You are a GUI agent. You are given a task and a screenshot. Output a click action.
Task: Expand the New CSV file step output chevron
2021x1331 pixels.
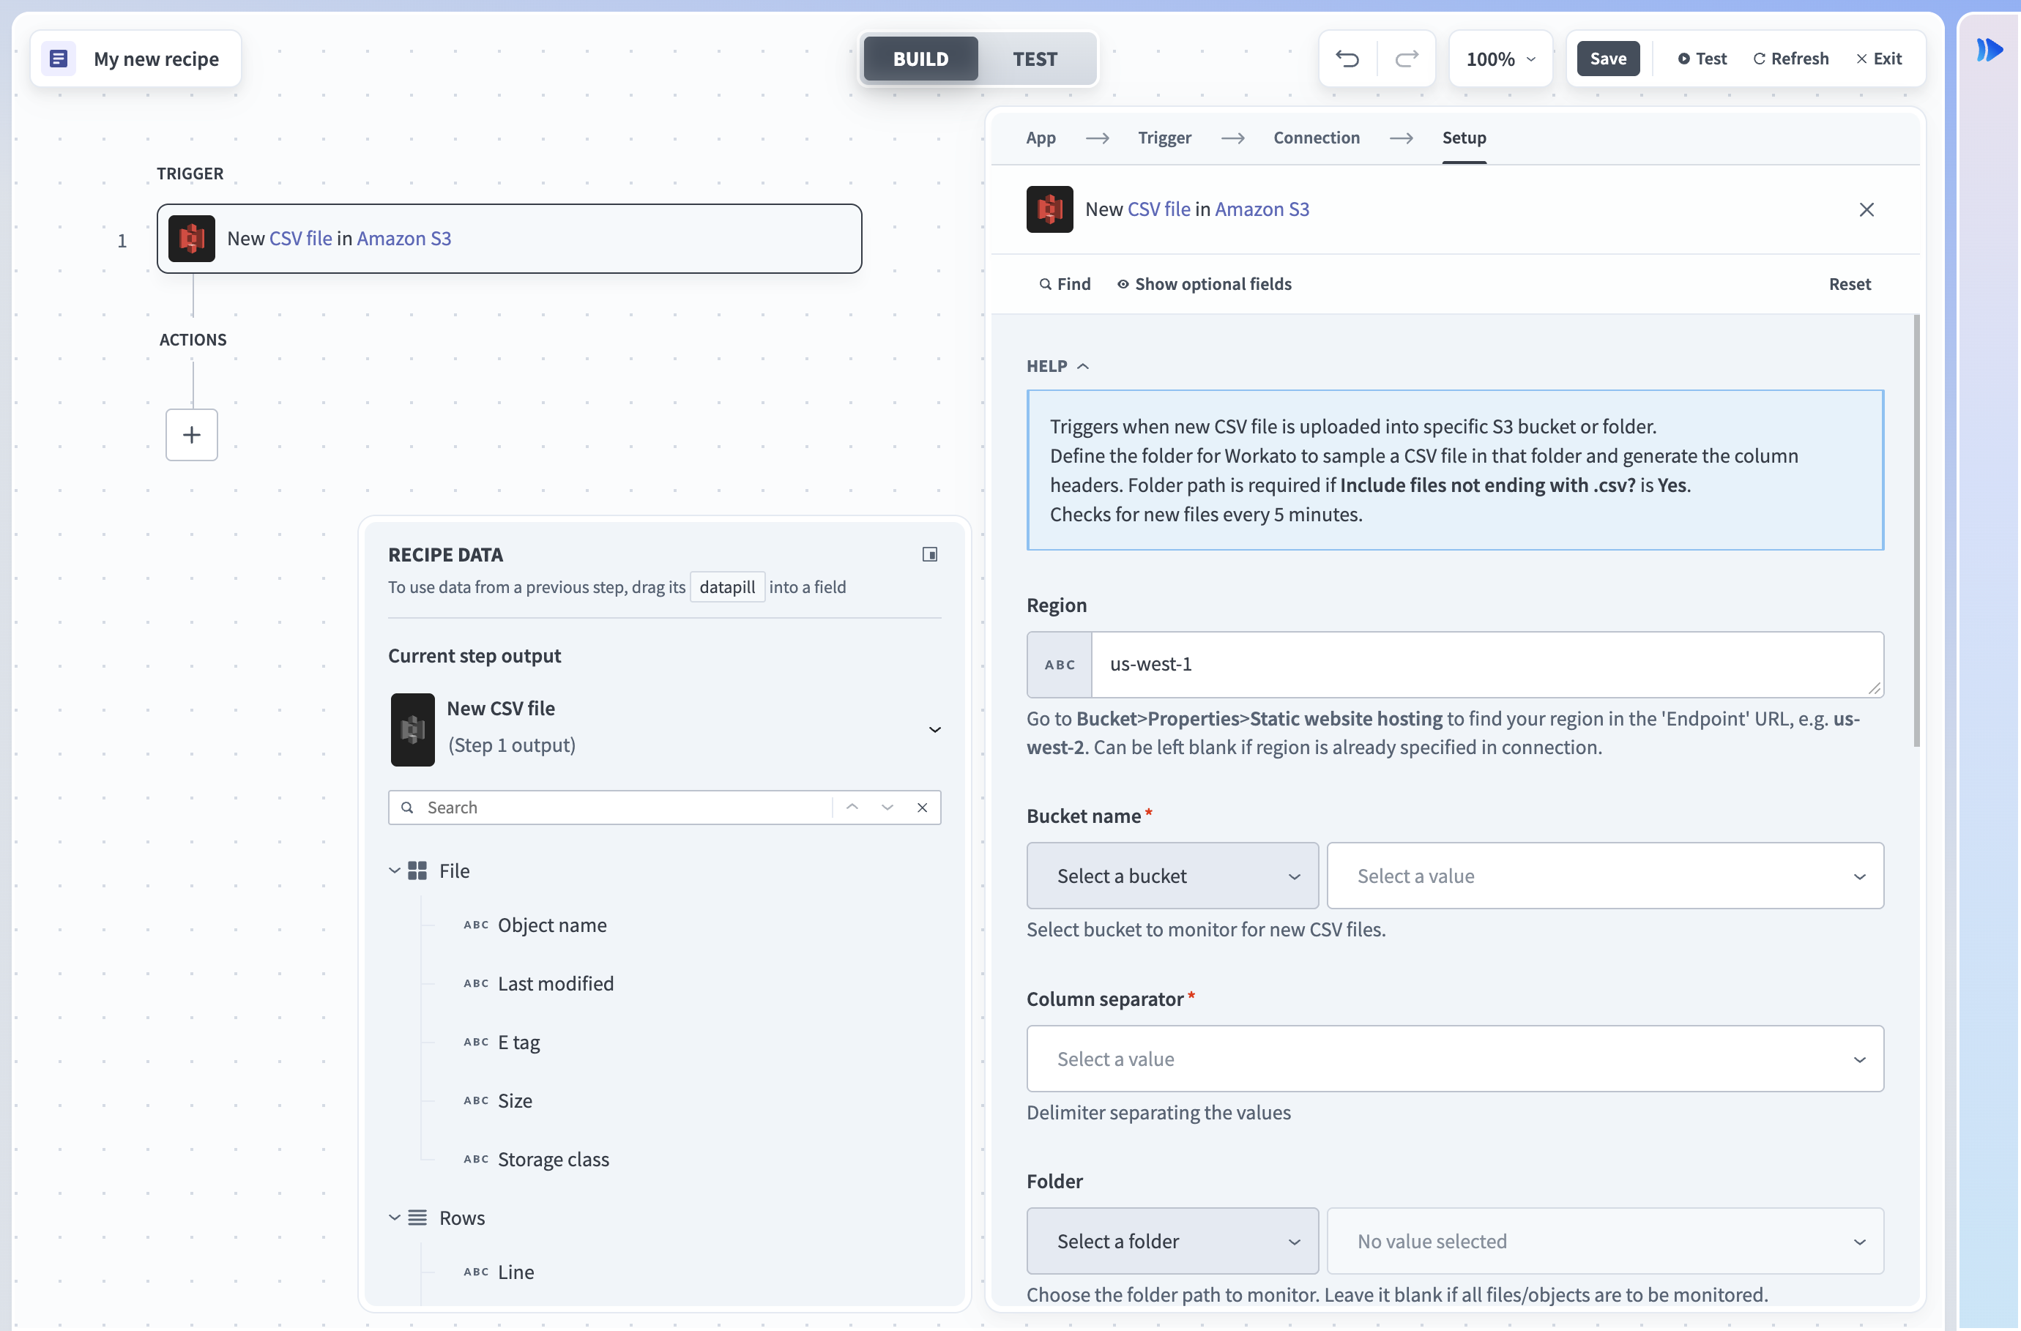(x=935, y=730)
